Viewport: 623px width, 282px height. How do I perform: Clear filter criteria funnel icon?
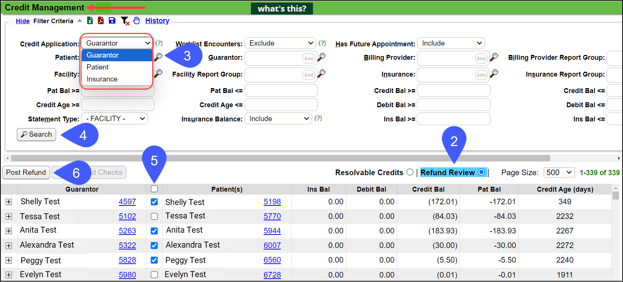pyautogui.click(x=125, y=21)
